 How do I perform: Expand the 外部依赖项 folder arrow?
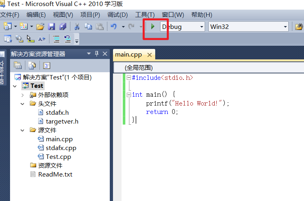tap(23, 95)
